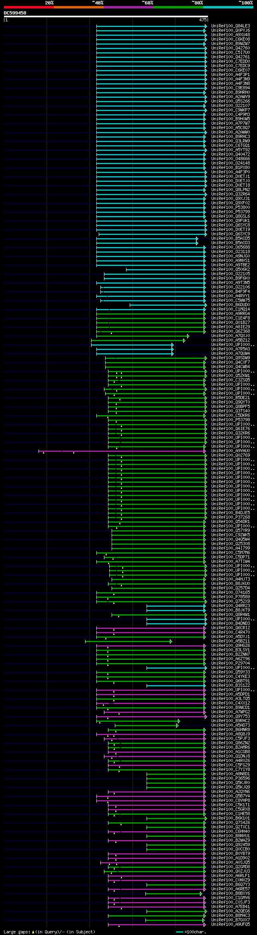
Task: Select the UniRef100_Q506K2 label
Action: pyautogui.click(x=230, y=270)
